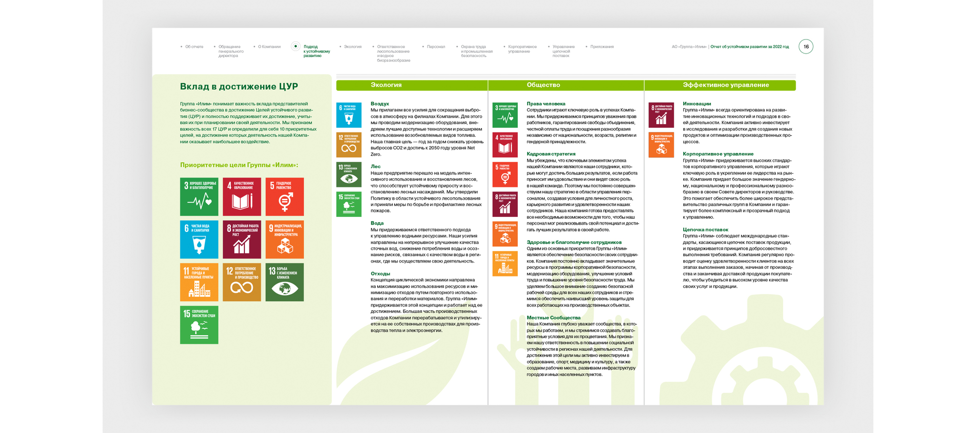Click SDG 8 icon in Эффективное управление column
The width and height of the screenshot is (976, 433).
pyautogui.click(x=661, y=115)
